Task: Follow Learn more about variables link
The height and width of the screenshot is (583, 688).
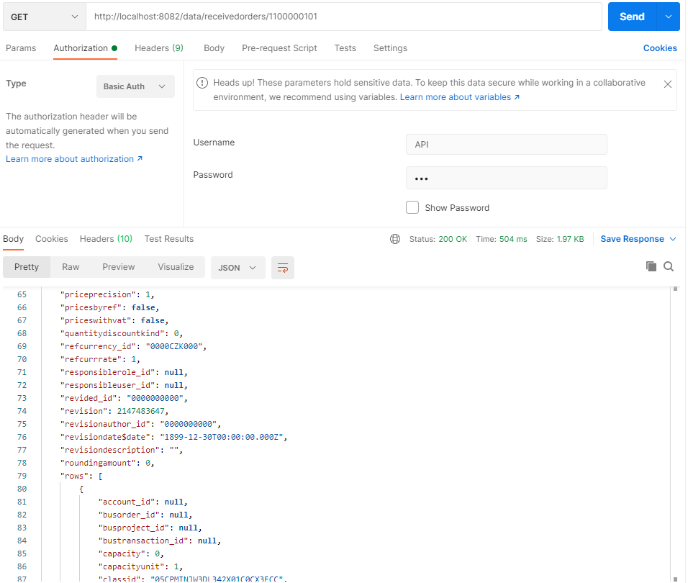Action: (459, 97)
